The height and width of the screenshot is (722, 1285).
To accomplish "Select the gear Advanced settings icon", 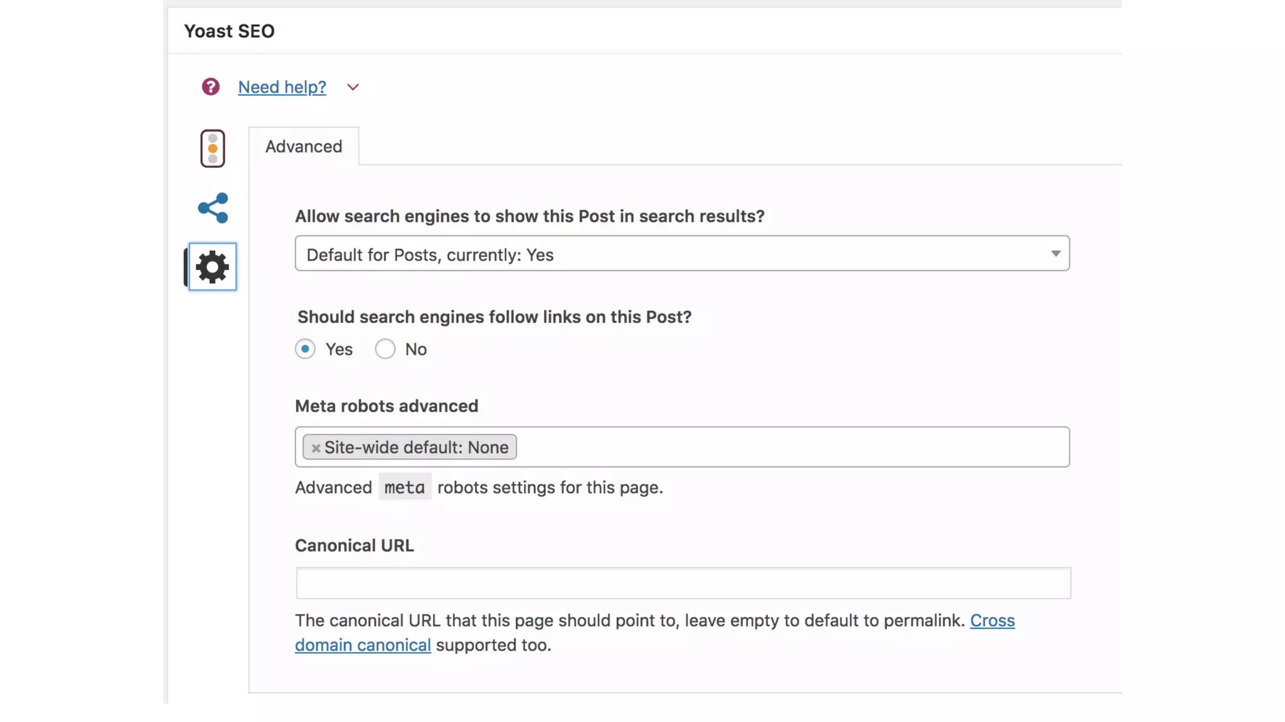I will click(213, 267).
